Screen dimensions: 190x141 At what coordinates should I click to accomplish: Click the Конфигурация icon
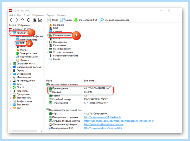tap(14, 101)
